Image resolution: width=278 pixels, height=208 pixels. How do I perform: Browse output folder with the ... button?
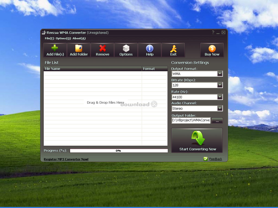point(217,121)
